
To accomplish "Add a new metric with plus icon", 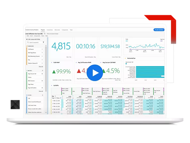I will coord(43,70).
